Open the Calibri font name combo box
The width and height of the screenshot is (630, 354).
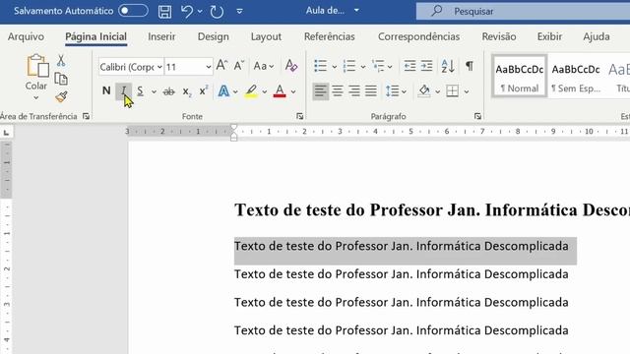click(131, 67)
